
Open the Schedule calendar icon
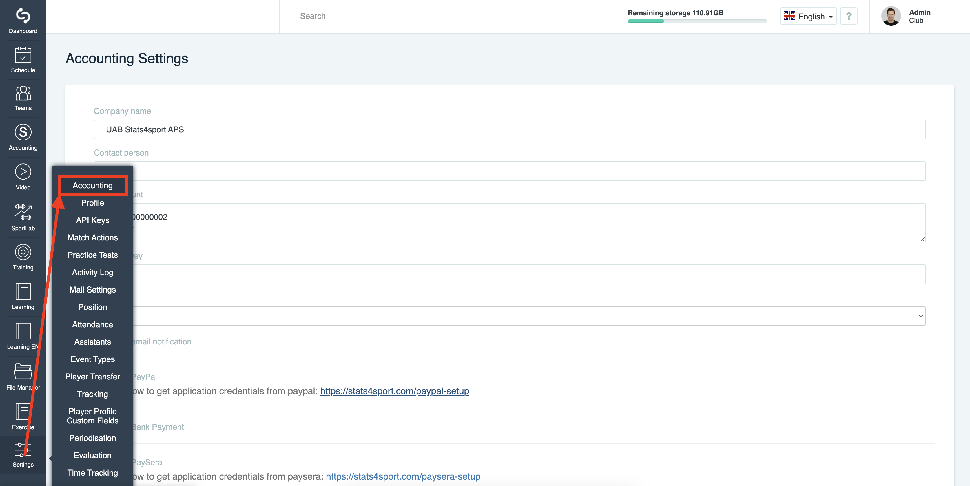pos(23,55)
